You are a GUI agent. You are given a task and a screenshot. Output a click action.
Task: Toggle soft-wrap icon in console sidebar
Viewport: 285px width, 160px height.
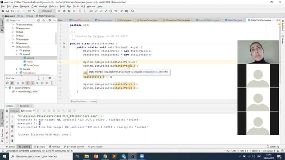pyautogui.click(x=12, y=126)
